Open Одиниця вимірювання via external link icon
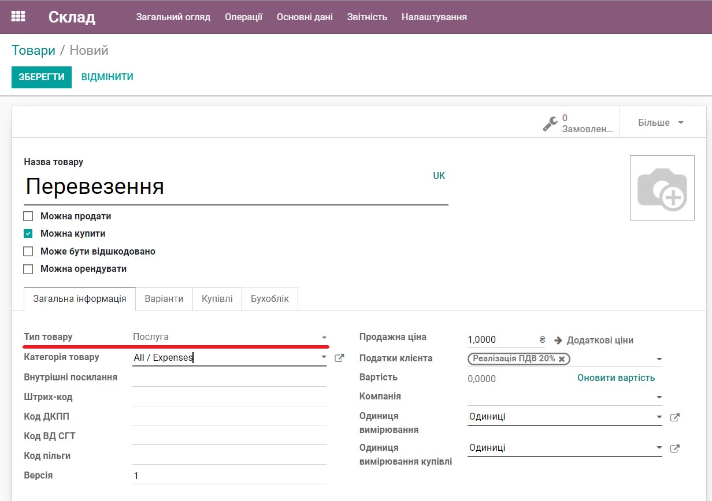712x501 pixels. point(674,416)
